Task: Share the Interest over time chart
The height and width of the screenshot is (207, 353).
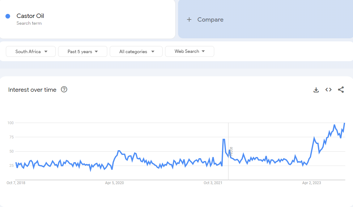Action: pyautogui.click(x=341, y=90)
